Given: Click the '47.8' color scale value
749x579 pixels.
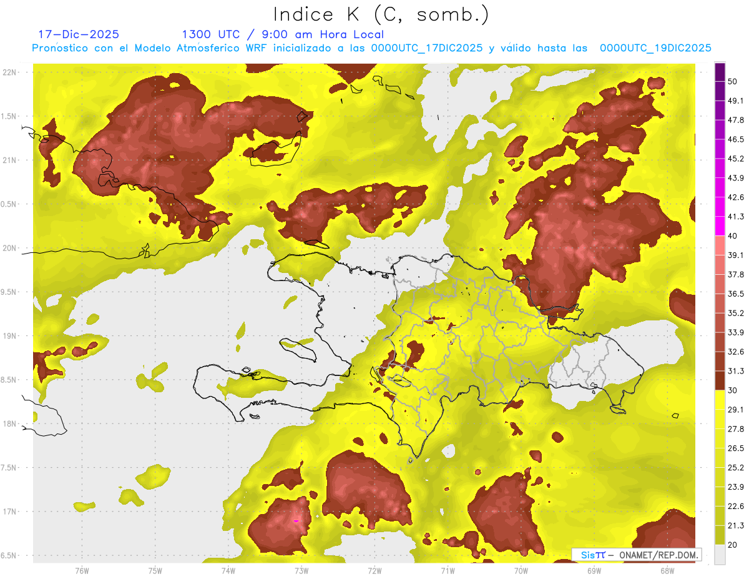Looking at the screenshot, I should 735,120.
